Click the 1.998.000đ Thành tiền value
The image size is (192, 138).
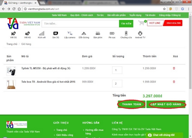149,82
